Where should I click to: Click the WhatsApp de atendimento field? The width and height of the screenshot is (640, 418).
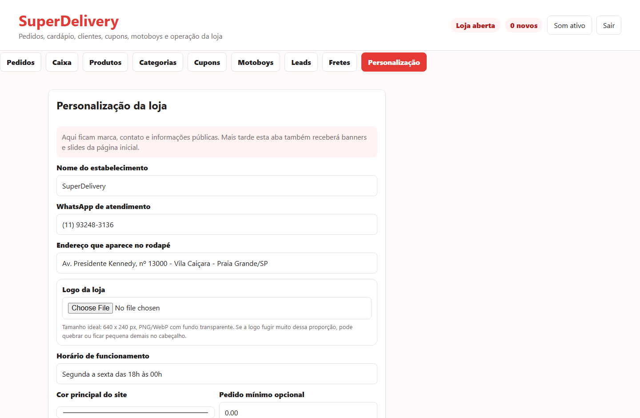[217, 225]
